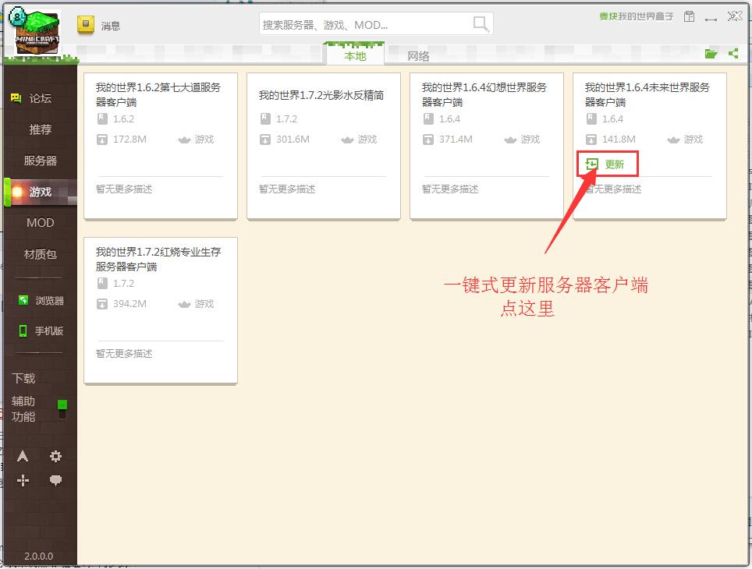Click the Minecraft logo avatar
The width and height of the screenshot is (752, 569).
point(37,33)
